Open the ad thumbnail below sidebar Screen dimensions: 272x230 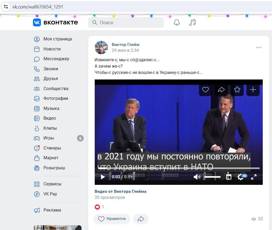[x=58, y=228]
